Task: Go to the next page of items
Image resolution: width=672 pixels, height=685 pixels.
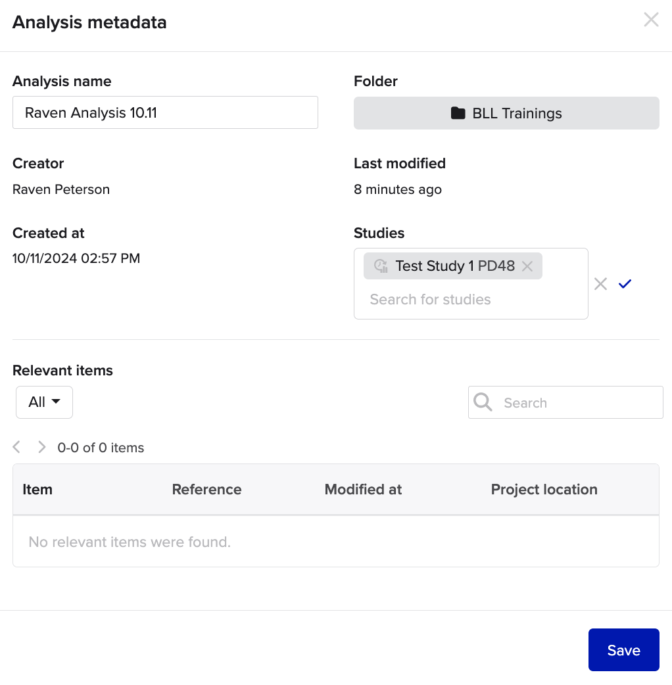Action: pyautogui.click(x=41, y=447)
